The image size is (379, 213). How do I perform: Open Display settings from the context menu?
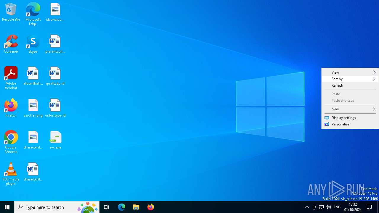350,118
